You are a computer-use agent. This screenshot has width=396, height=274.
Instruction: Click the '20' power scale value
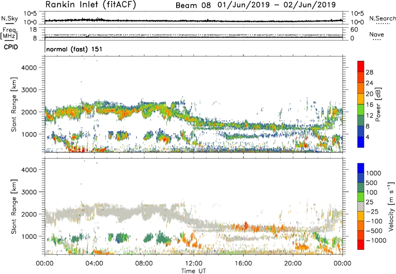click(x=369, y=94)
